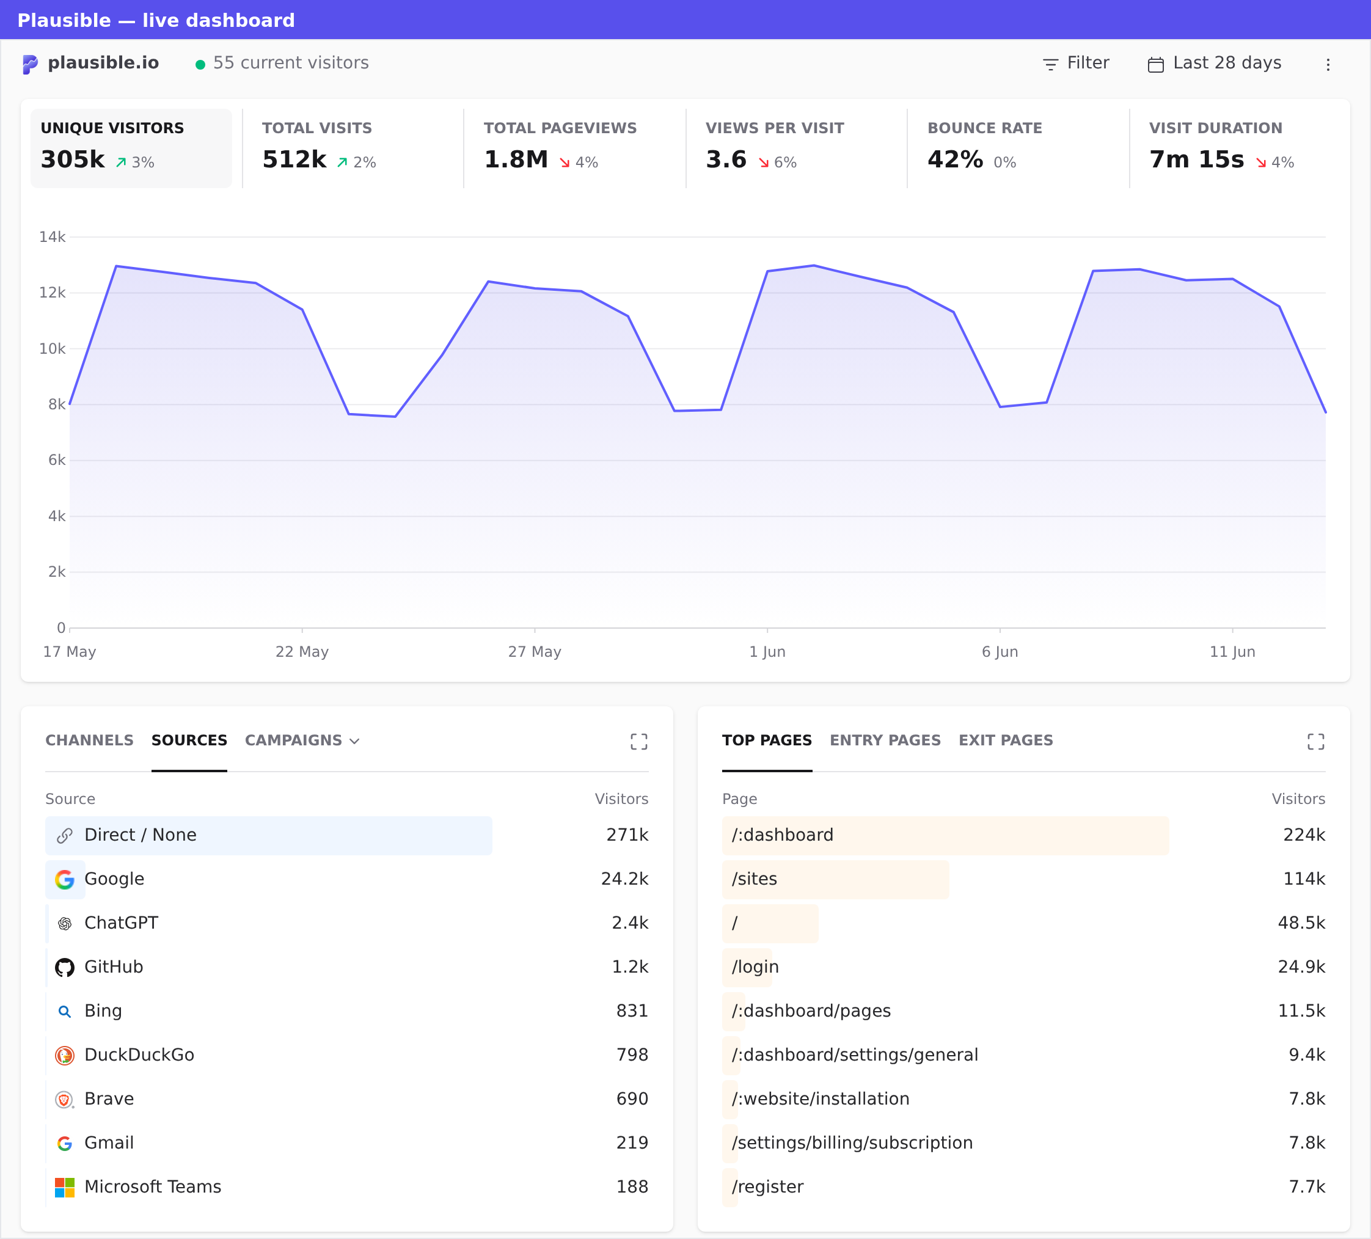Filter by ChatGPT source row
The height and width of the screenshot is (1239, 1371).
tap(347, 924)
